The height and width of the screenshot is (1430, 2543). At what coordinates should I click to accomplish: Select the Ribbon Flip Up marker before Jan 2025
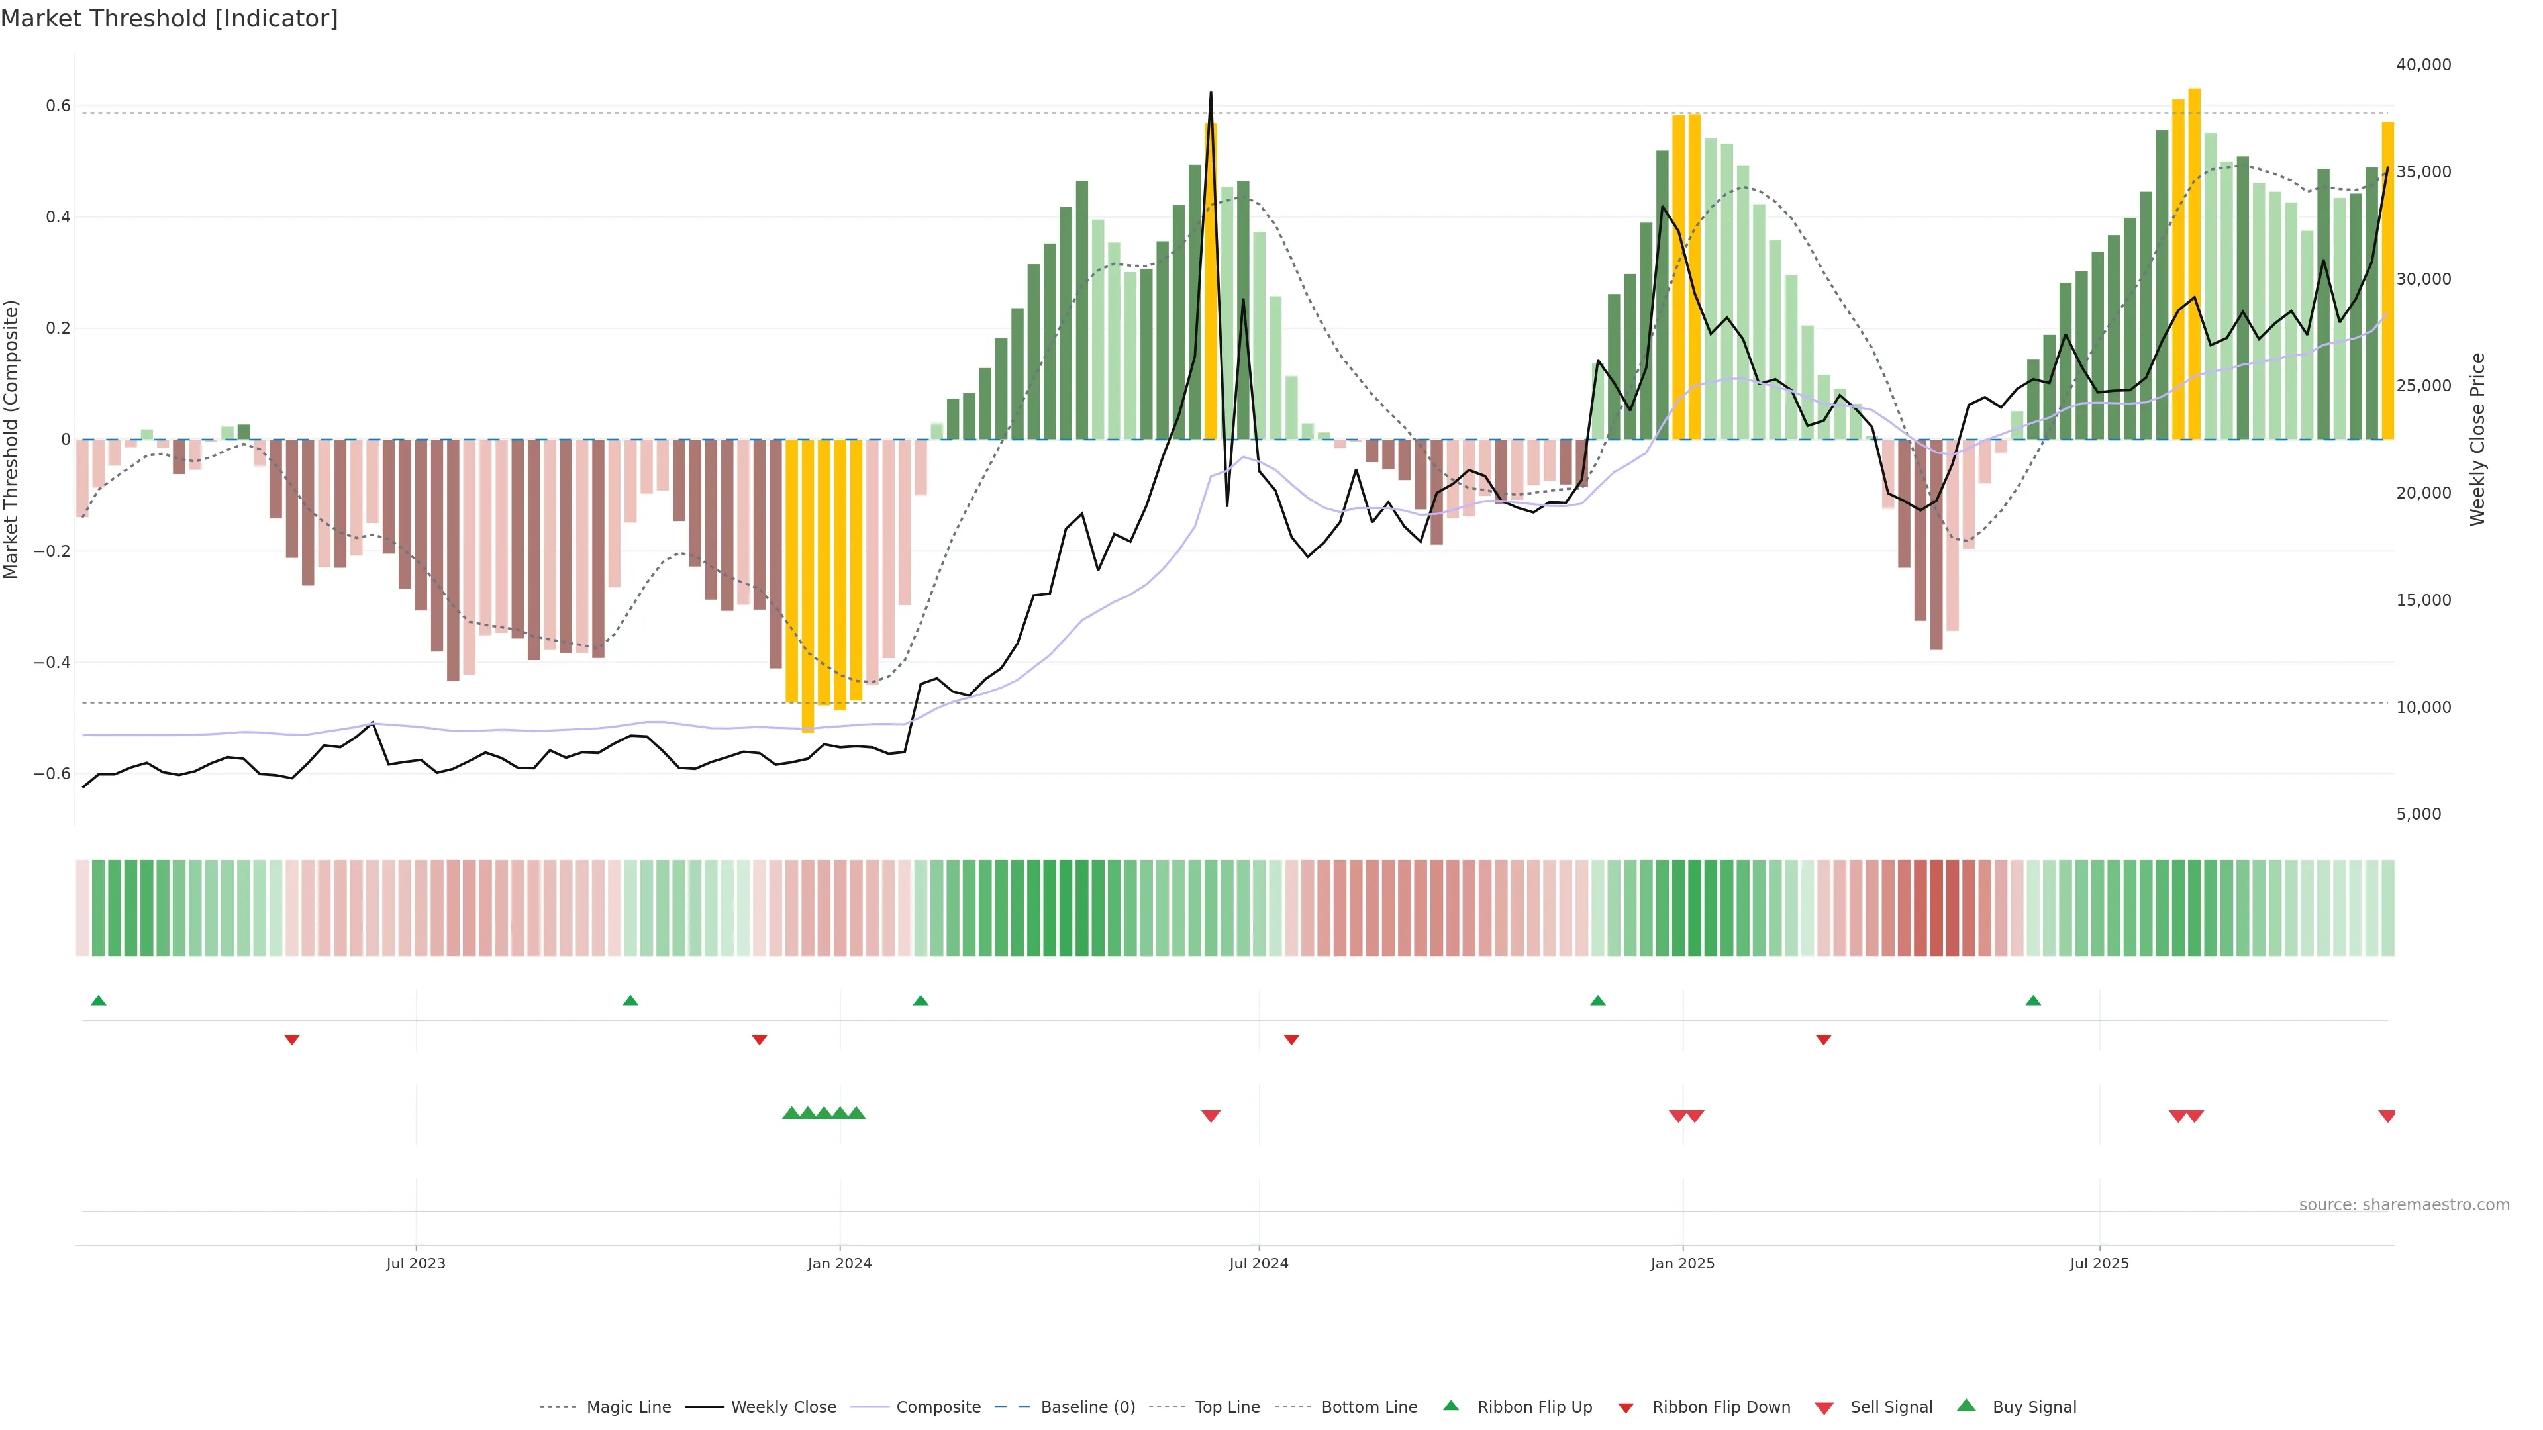(1597, 1001)
